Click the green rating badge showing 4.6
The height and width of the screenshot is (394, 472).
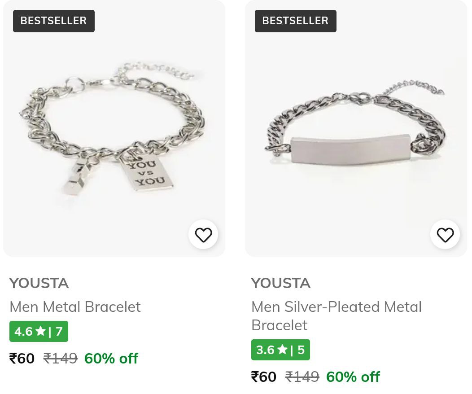tap(39, 331)
